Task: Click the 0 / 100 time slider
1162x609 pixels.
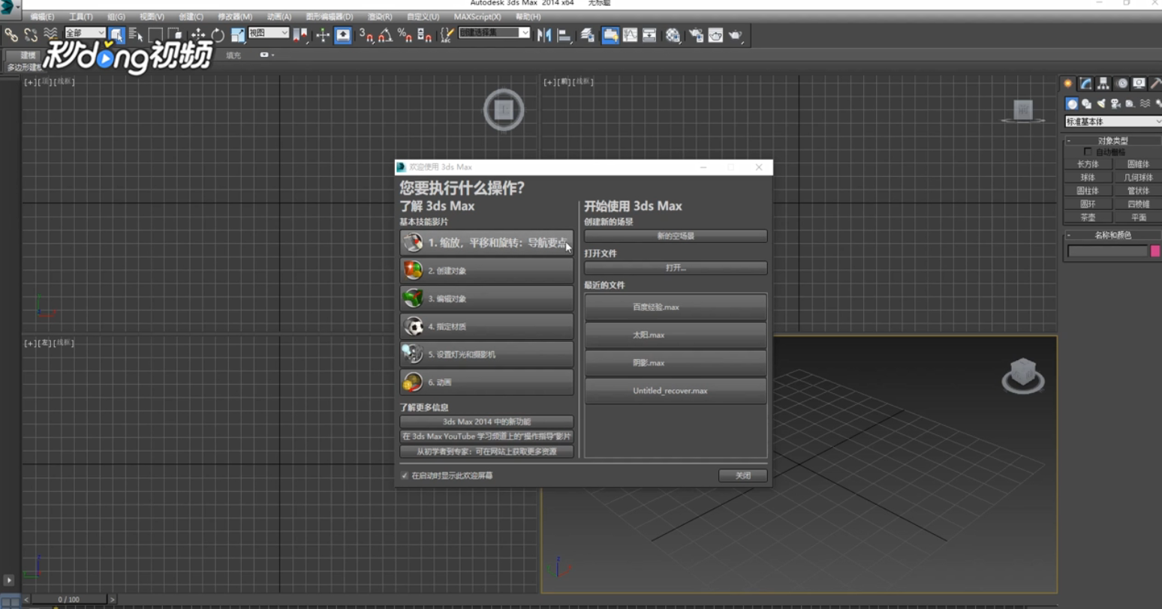Action: tap(69, 599)
